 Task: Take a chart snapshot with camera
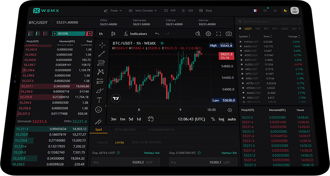pos(229,34)
